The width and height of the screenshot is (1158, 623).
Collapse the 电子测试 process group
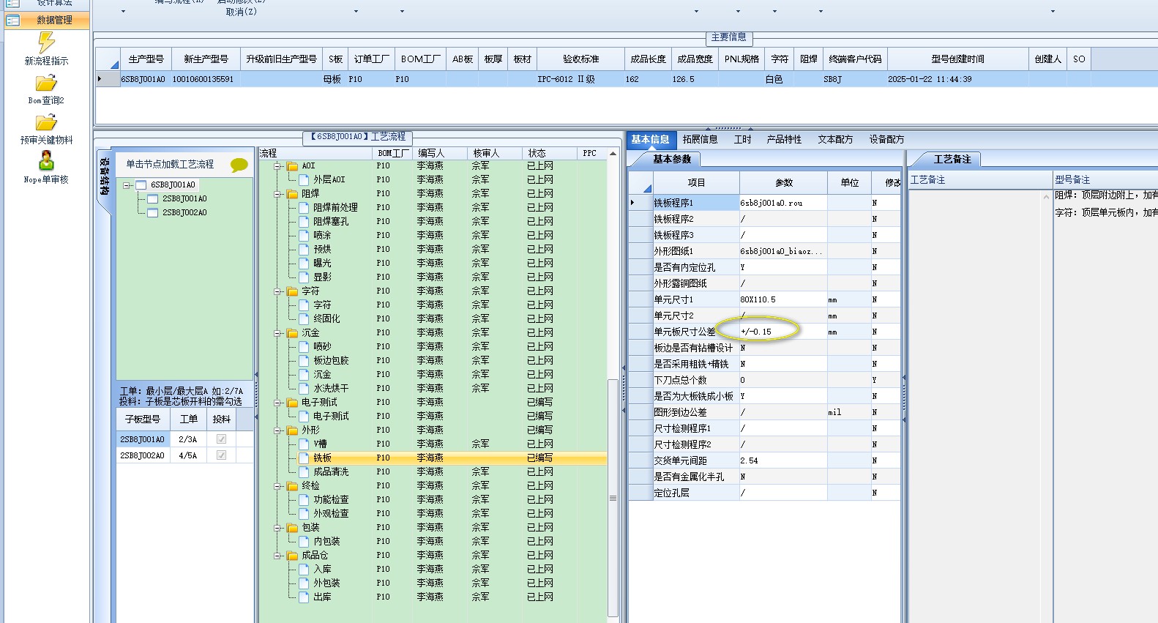(x=278, y=403)
